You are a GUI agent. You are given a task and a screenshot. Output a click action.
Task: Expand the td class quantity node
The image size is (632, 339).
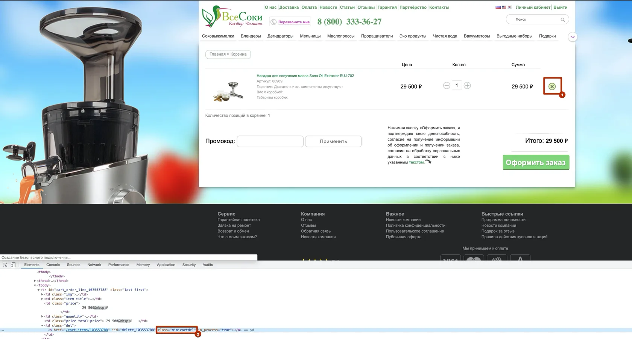pyautogui.click(x=42, y=316)
